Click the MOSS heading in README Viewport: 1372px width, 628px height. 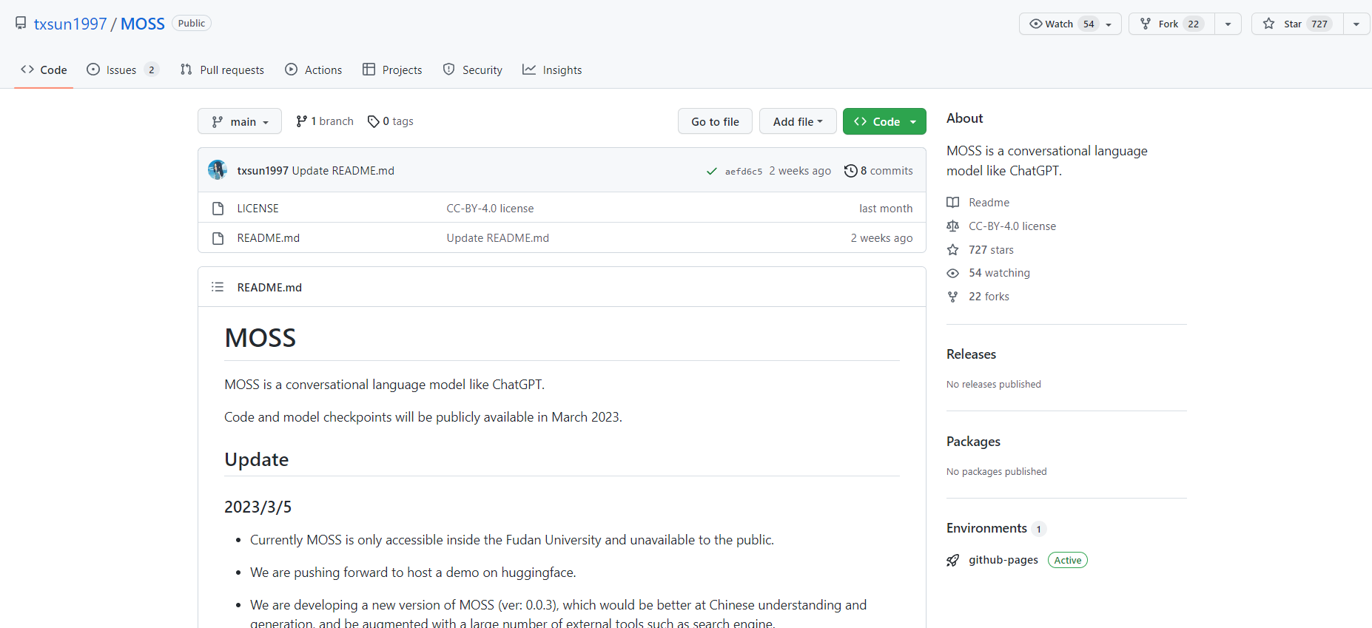tap(260, 338)
